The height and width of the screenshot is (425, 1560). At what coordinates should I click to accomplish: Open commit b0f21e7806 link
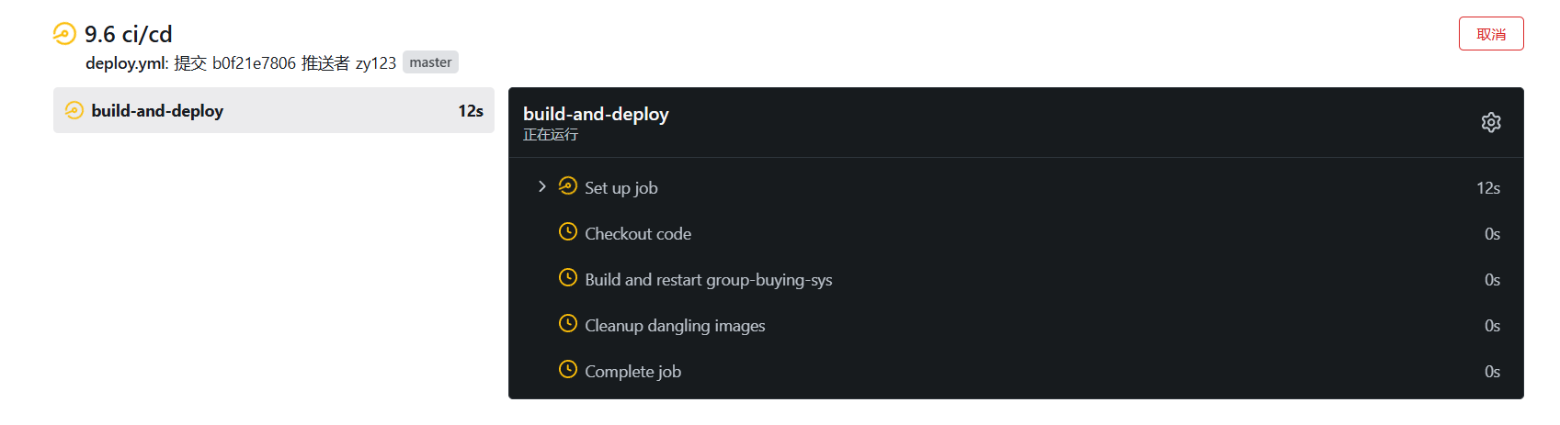(x=254, y=62)
